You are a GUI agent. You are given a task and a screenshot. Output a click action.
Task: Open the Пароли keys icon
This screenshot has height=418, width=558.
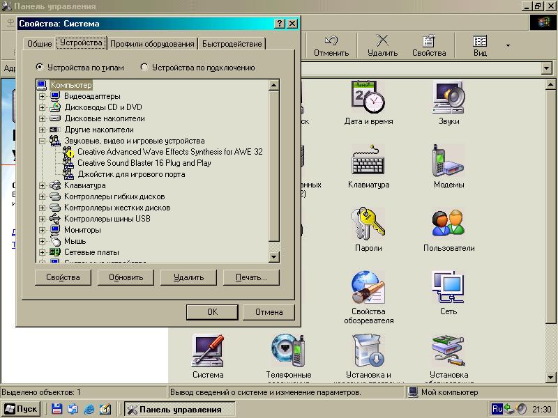[368, 230]
